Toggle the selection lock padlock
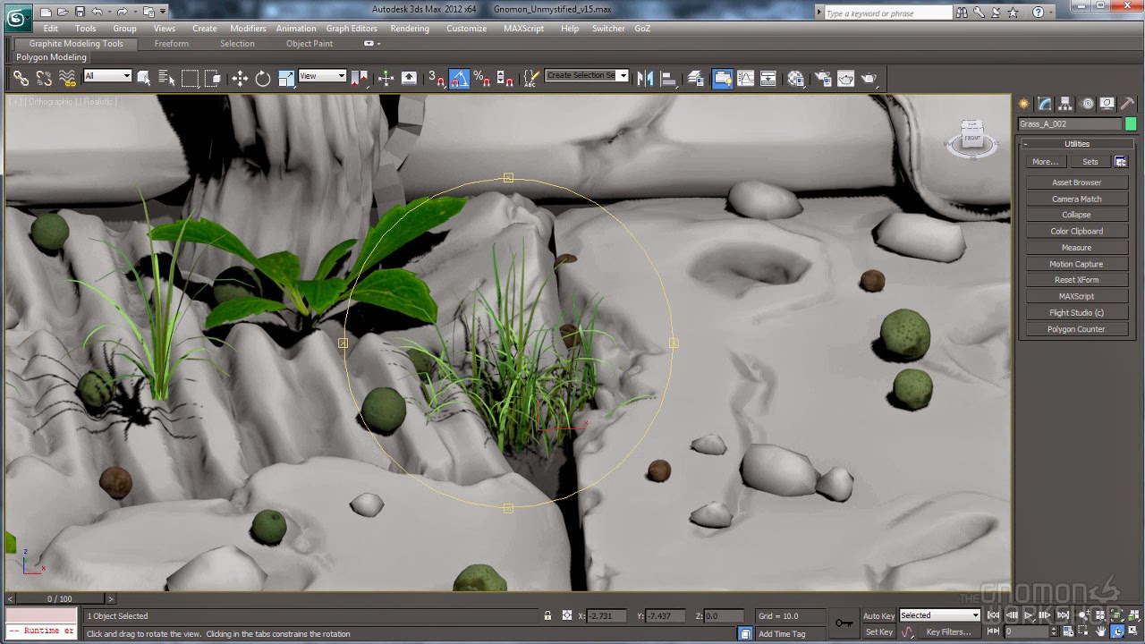This screenshot has width=1145, height=644. [547, 615]
